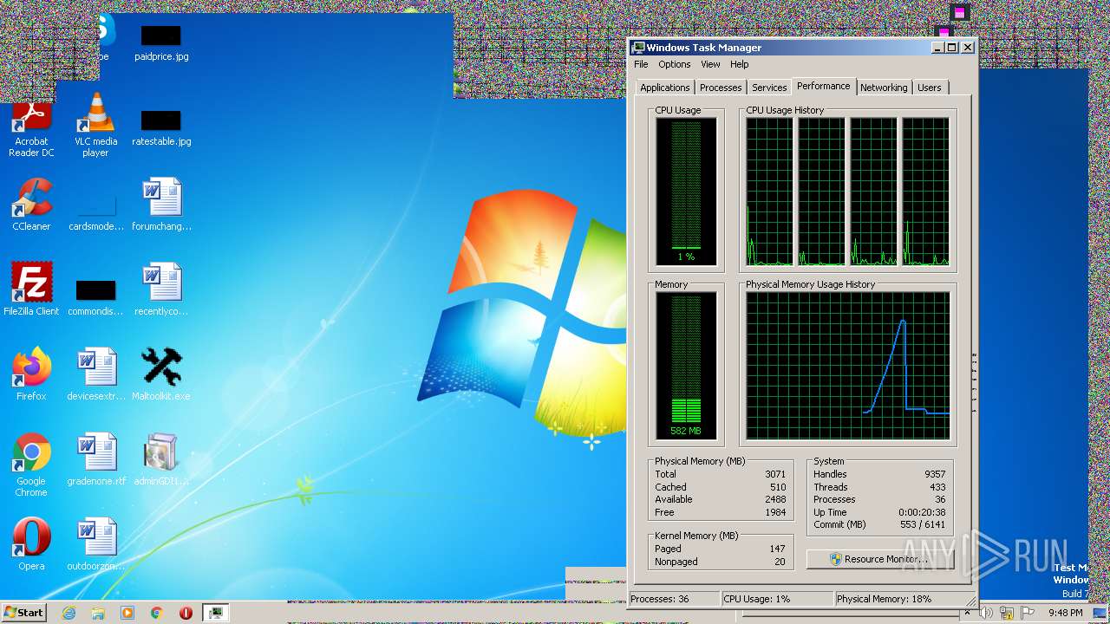Open Resource Monitor from Task Manager
1110x624 pixels.
pos(880,559)
